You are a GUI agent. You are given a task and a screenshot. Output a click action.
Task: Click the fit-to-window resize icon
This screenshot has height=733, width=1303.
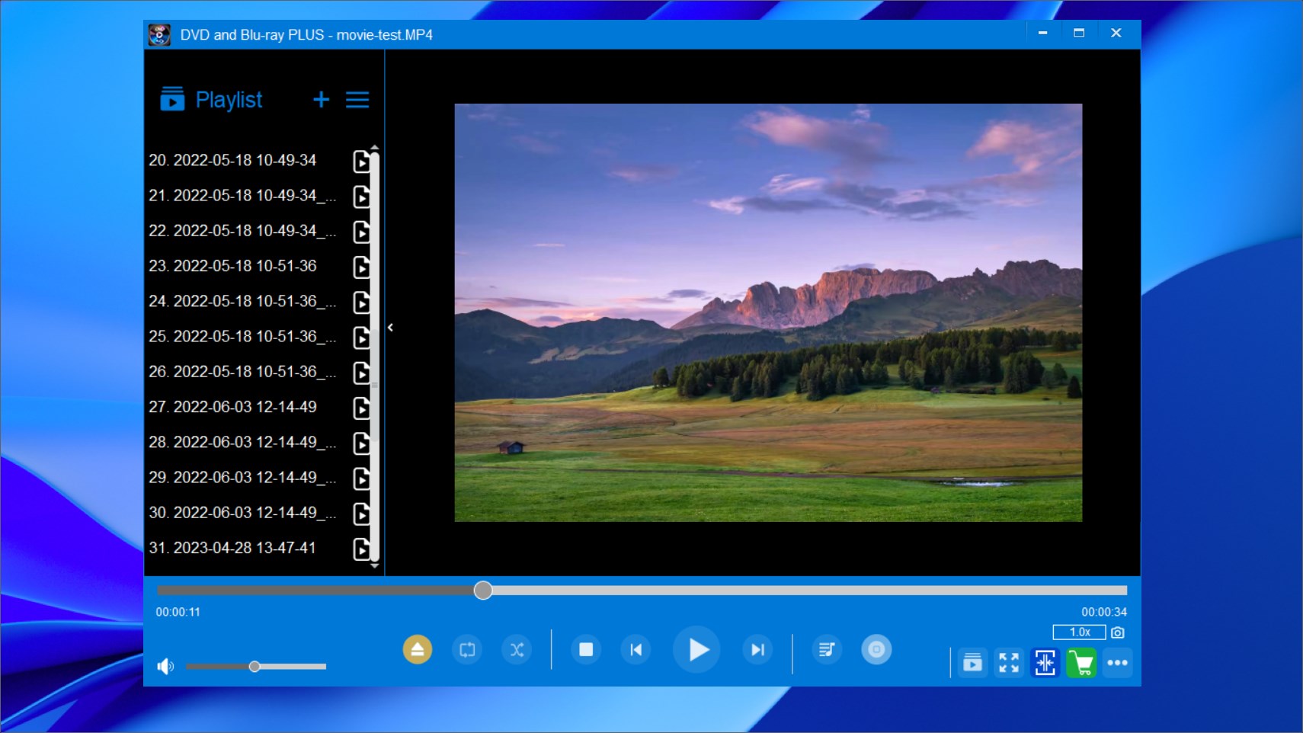pyautogui.click(x=1045, y=663)
